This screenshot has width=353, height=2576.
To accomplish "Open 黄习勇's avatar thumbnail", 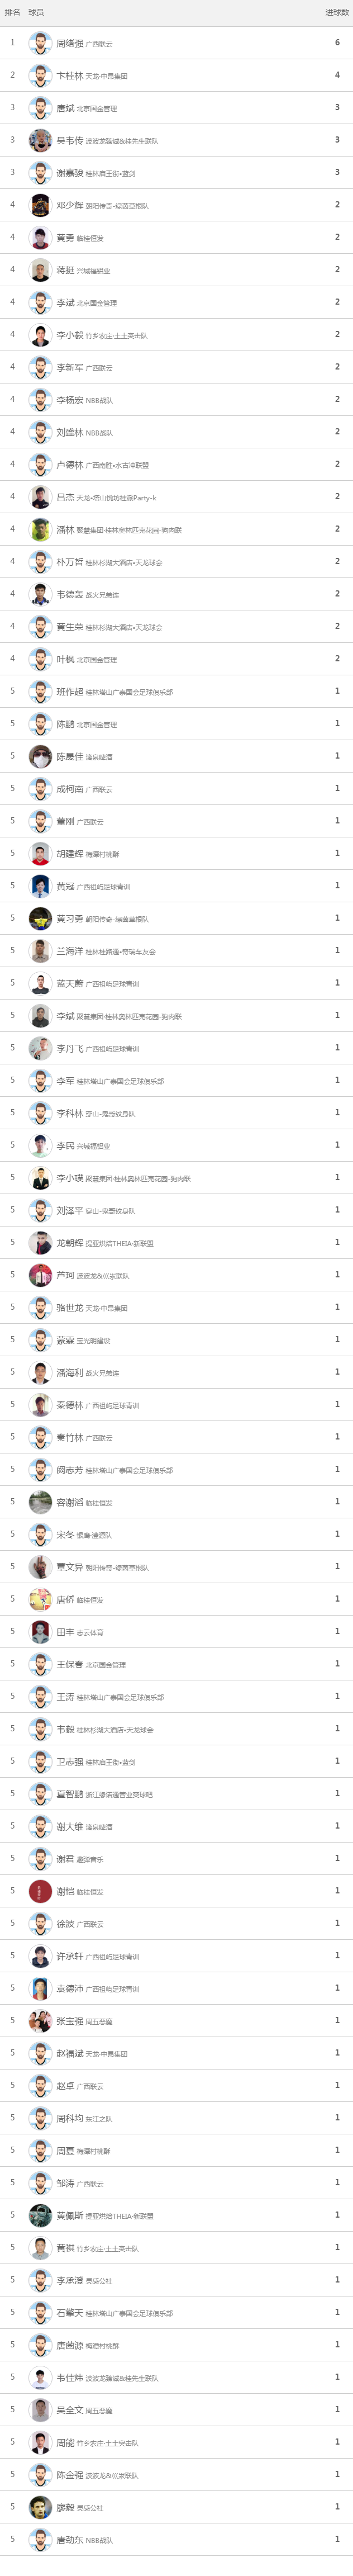I will tap(40, 919).
